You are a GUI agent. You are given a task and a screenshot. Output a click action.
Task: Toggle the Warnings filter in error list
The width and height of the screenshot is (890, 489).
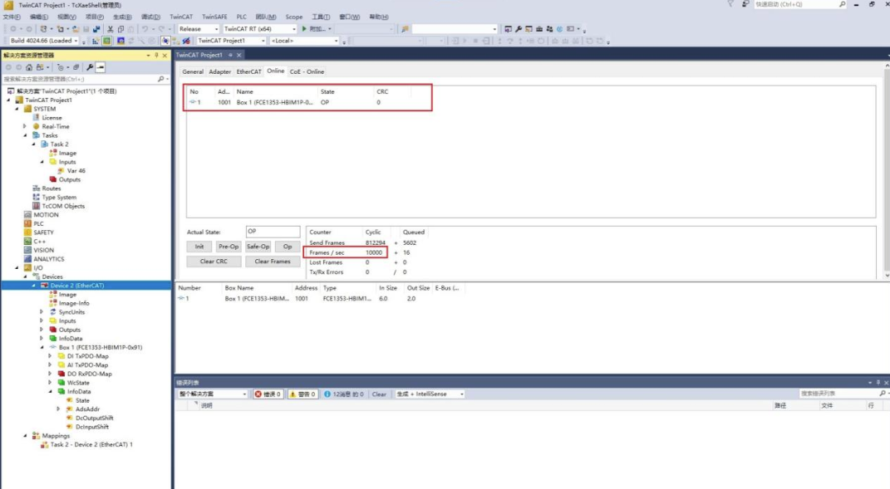point(302,394)
